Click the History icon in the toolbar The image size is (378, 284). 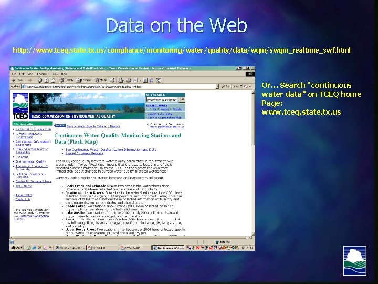click(x=112, y=80)
